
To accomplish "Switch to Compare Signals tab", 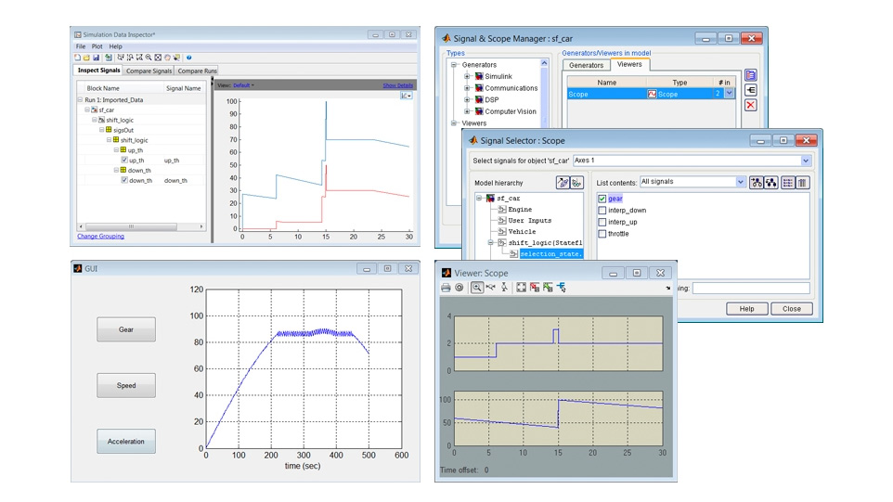I will click(149, 71).
